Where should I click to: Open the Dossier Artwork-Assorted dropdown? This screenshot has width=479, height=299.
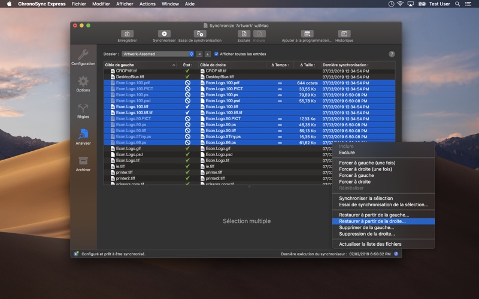157,54
